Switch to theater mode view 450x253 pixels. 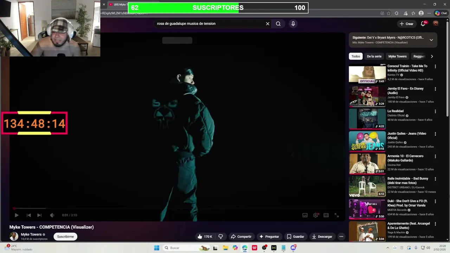(x=326, y=215)
